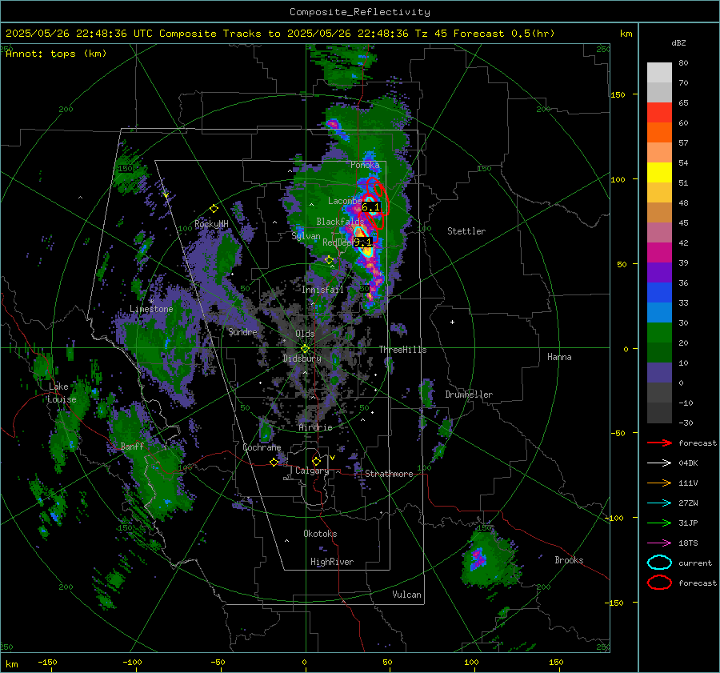Click the Drumheller city label
This screenshot has height=673, width=720.
(469, 395)
